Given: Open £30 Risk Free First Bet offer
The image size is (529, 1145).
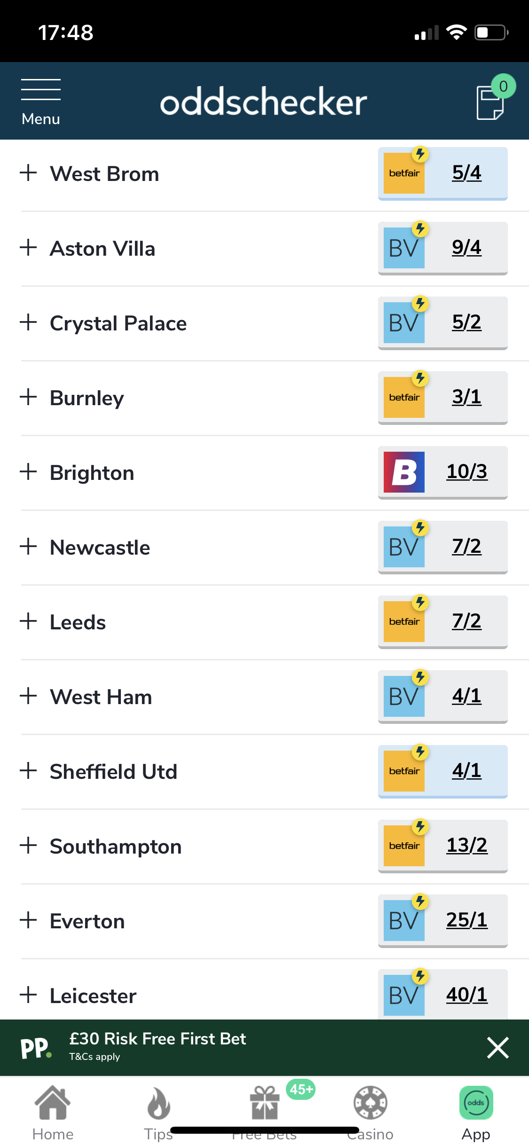Looking at the screenshot, I should coord(158,1038).
